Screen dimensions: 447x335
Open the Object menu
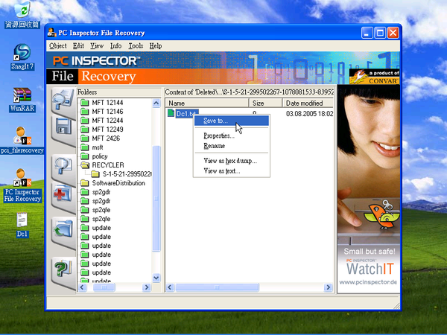[58, 46]
